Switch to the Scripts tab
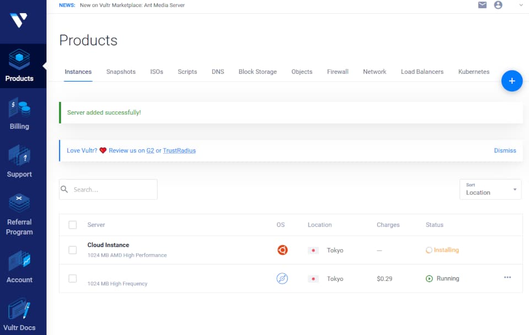This screenshot has width=529, height=335. click(x=187, y=72)
